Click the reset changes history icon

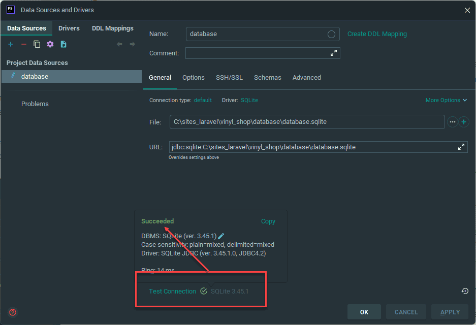(465, 291)
